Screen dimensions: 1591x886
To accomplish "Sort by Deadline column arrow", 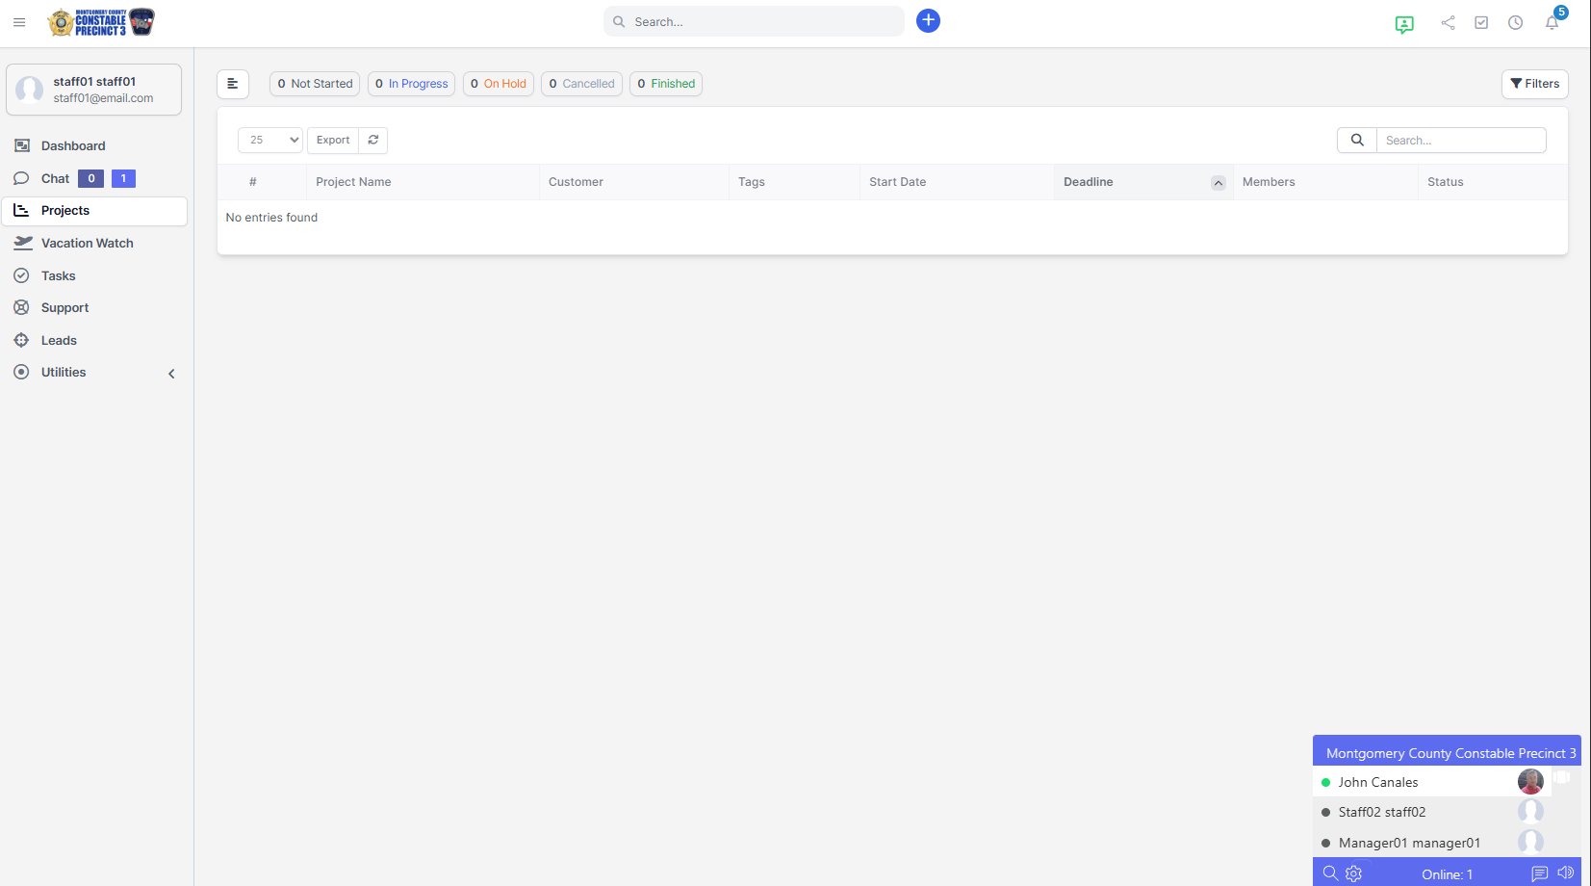I will [1218, 183].
